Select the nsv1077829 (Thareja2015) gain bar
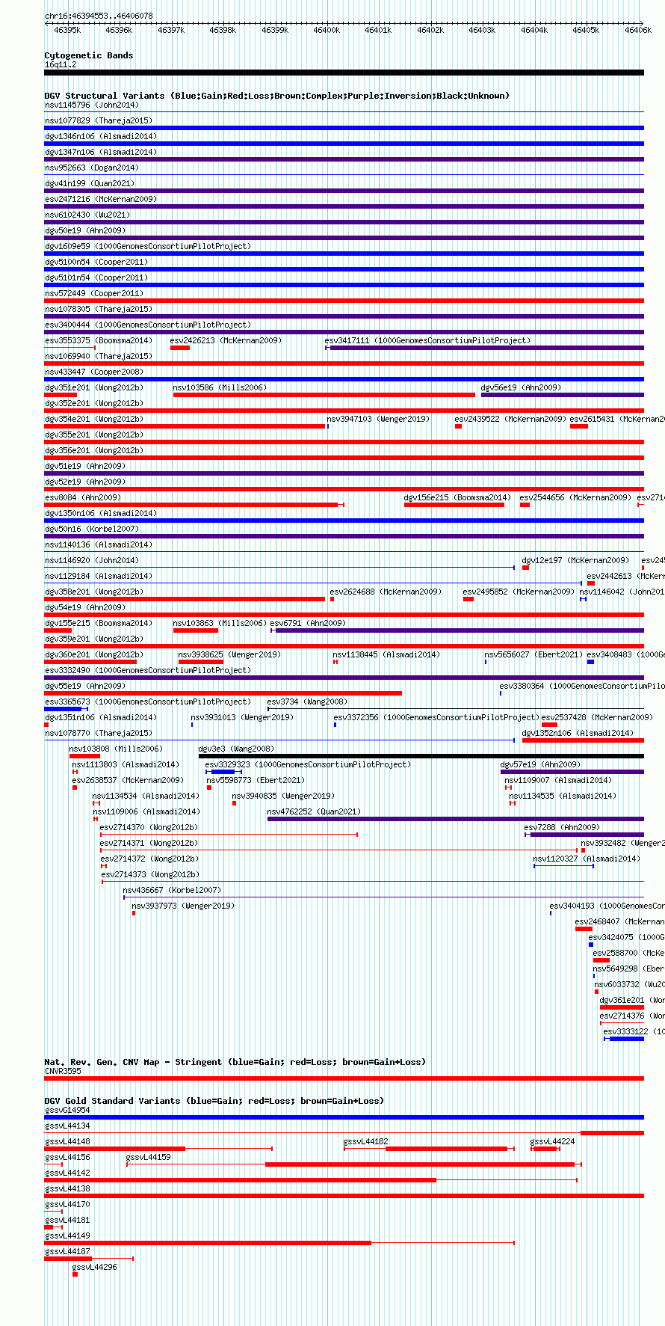This screenshot has height=1326, width=665. tap(344, 128)
